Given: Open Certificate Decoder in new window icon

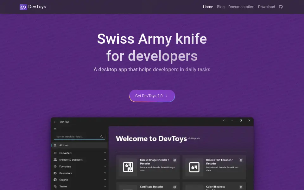Looking at the screenshot, I should pyautogui.click(x=175, y=187).
